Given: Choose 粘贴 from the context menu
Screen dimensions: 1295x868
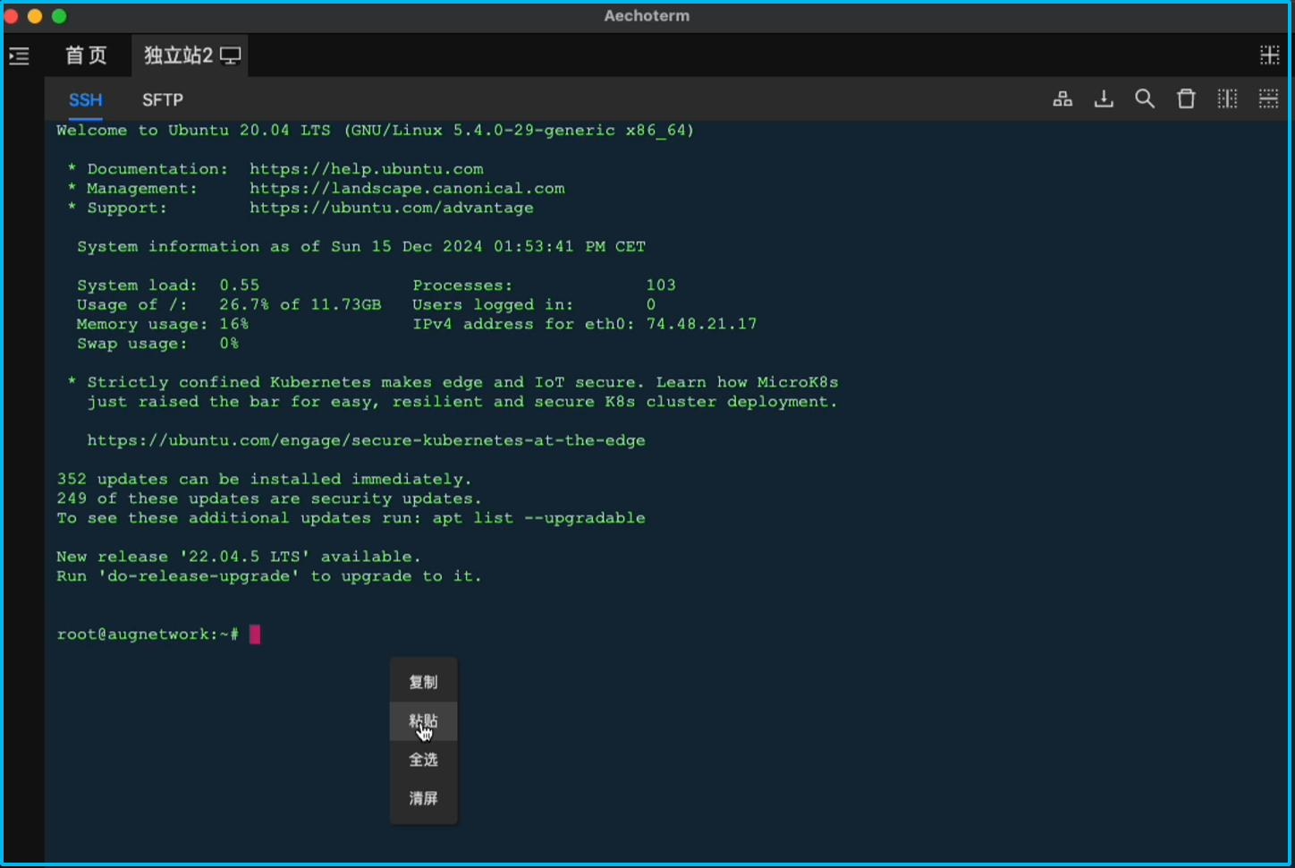Looking at the screenshot, I should click(x=423, y=721).
